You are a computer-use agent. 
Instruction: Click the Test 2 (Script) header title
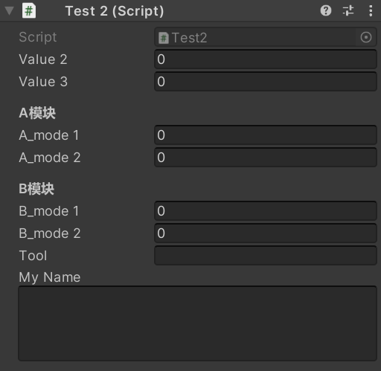(115, 11)
